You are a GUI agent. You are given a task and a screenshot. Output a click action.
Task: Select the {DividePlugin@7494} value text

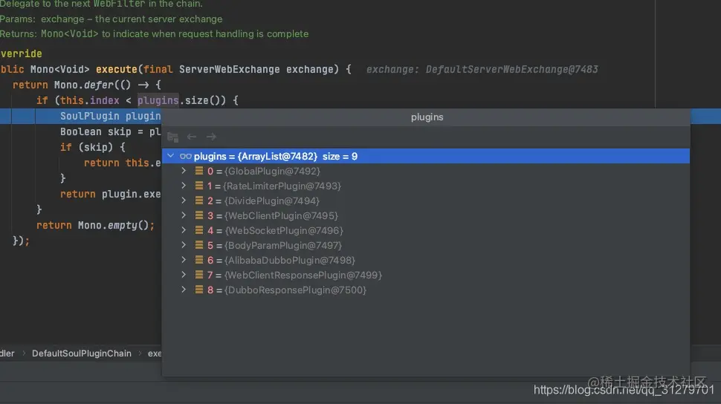[272, 201]
